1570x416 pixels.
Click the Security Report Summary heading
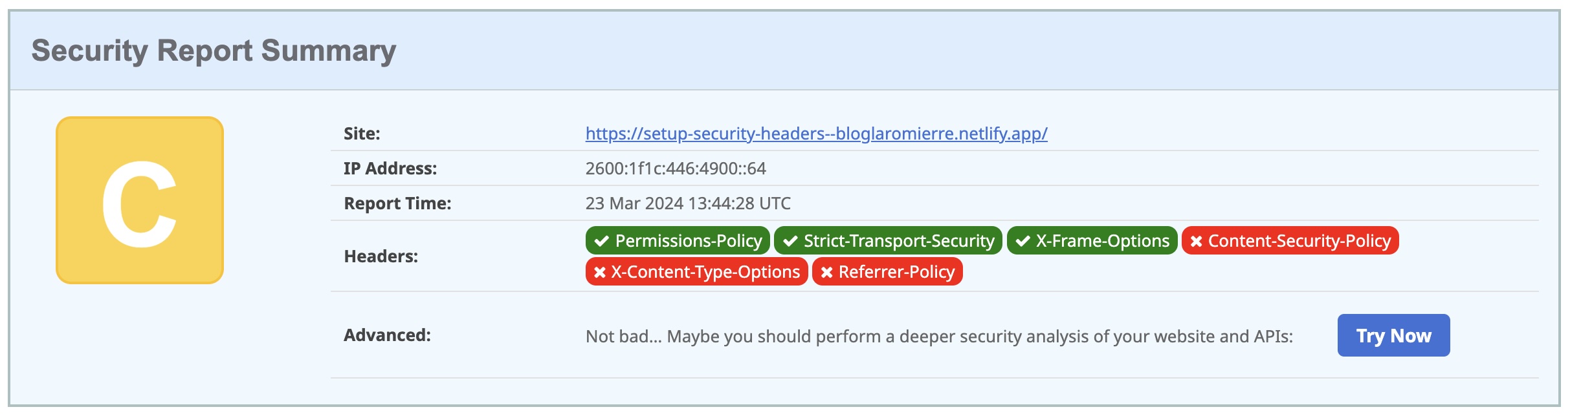pos(214,50)
